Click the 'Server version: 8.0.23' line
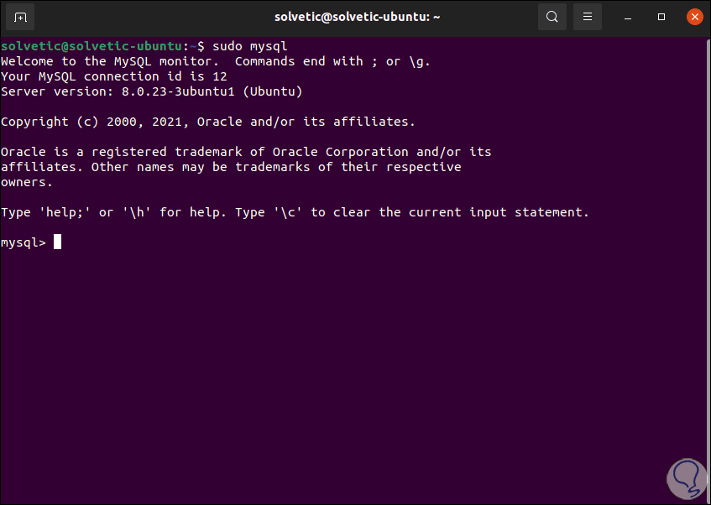 (x=151, y=91)
